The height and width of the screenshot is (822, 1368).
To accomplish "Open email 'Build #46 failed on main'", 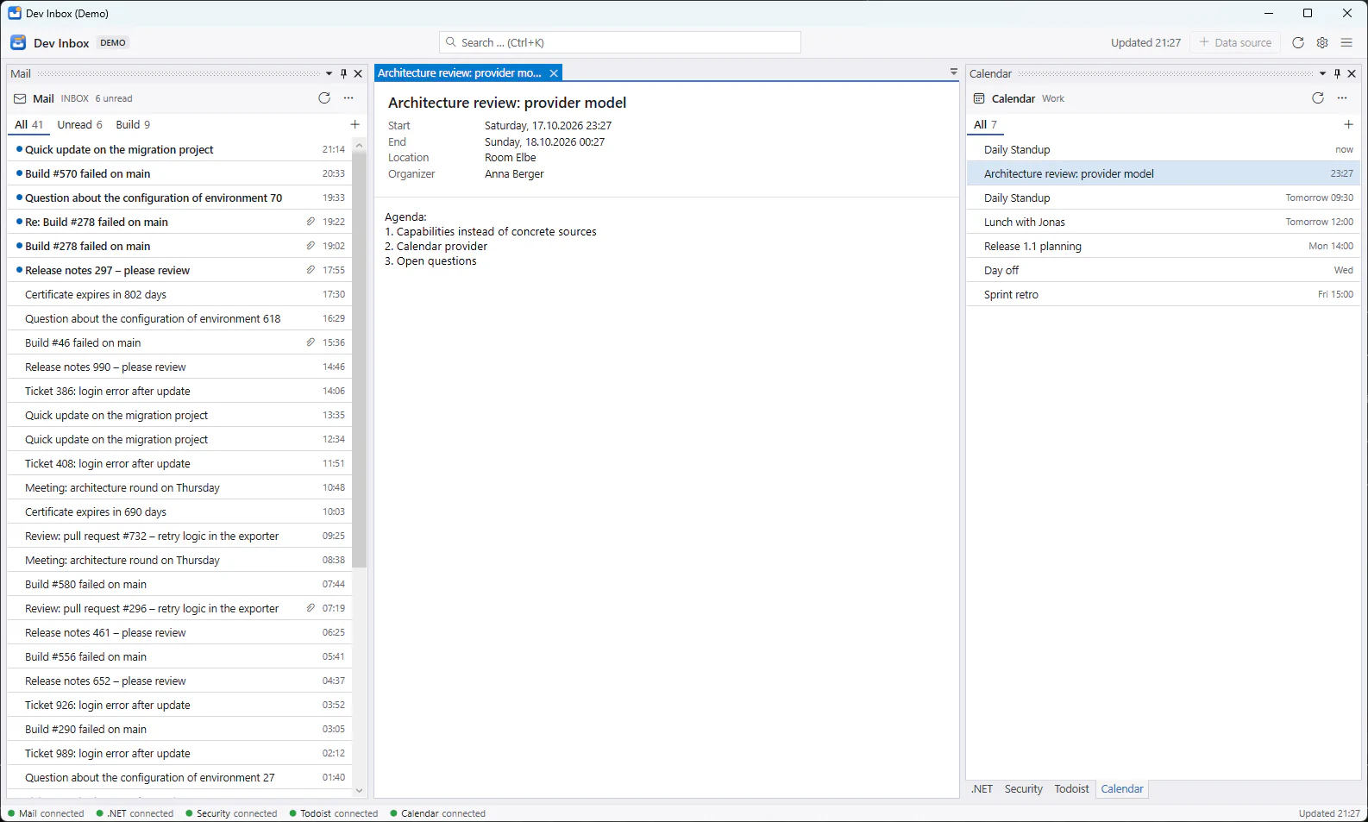I will click(x=179, y=342).
